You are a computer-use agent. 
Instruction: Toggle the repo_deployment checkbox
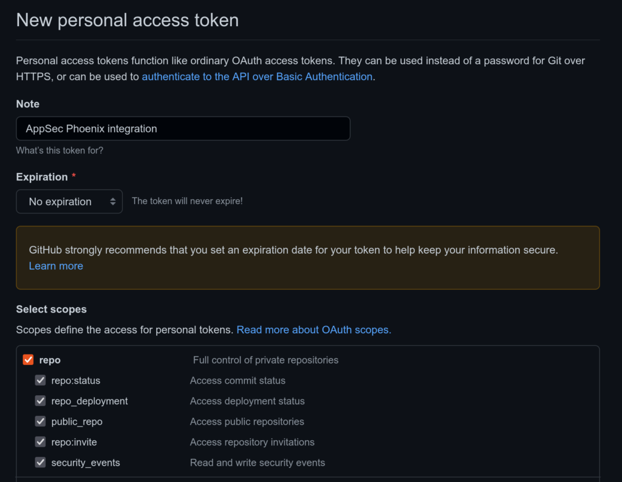pyautogui.click(x=40, y=401)
